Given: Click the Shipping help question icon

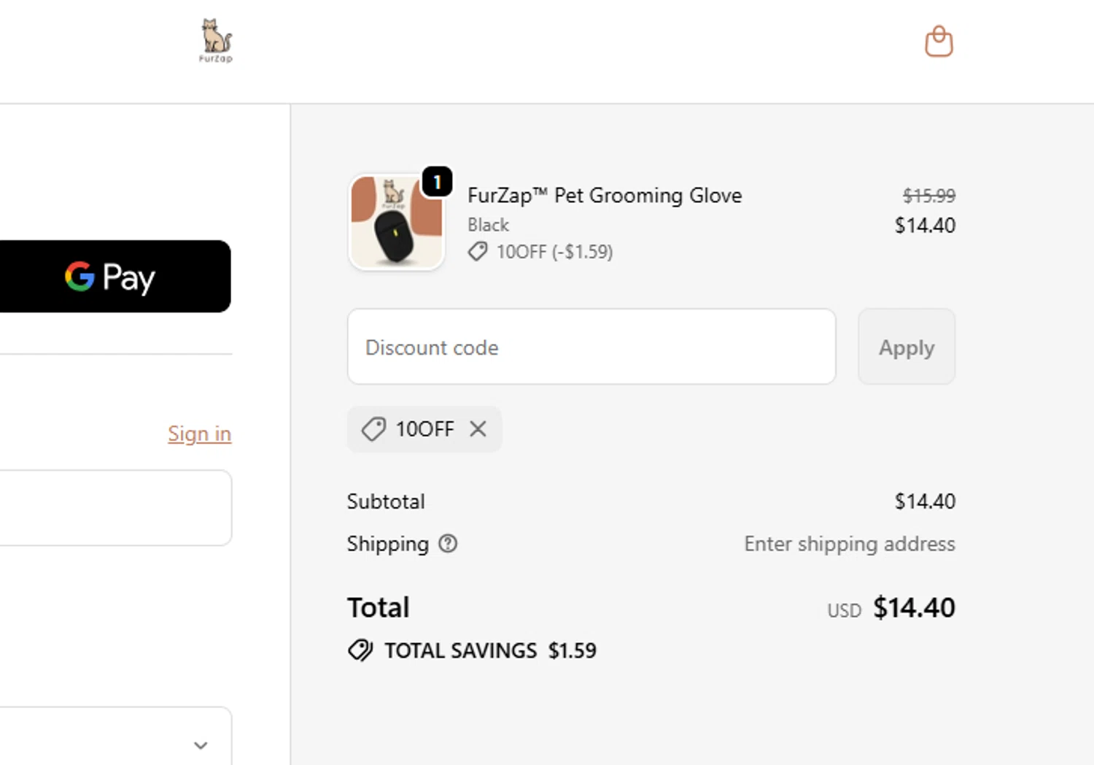Looking at the screenshot, I should [x=448, y=544].
